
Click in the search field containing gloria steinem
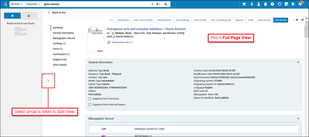[96, 4]
